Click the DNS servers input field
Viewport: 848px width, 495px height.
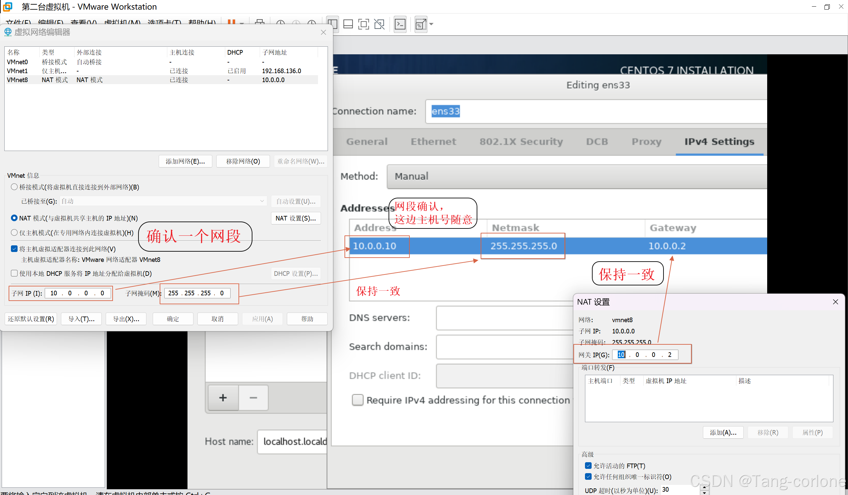point(505,318)
